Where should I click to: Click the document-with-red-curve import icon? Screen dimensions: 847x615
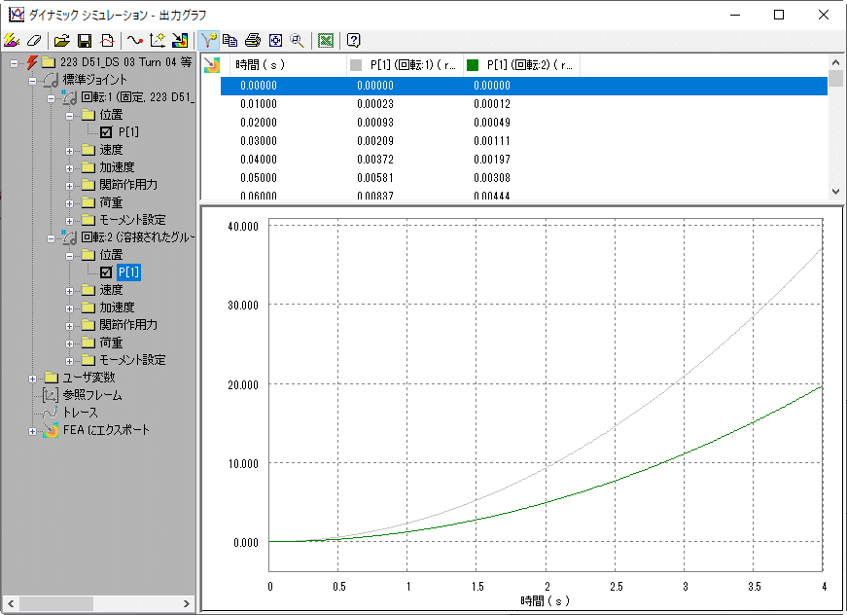(x=108, y=41)
